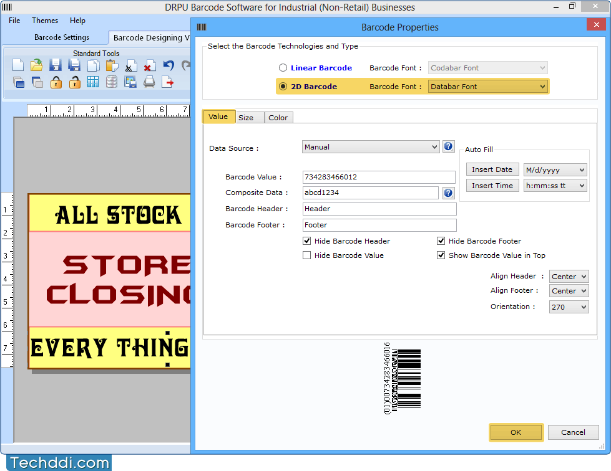Open the File menu
This screenshot has width=611, height=471.
[14, 20]
